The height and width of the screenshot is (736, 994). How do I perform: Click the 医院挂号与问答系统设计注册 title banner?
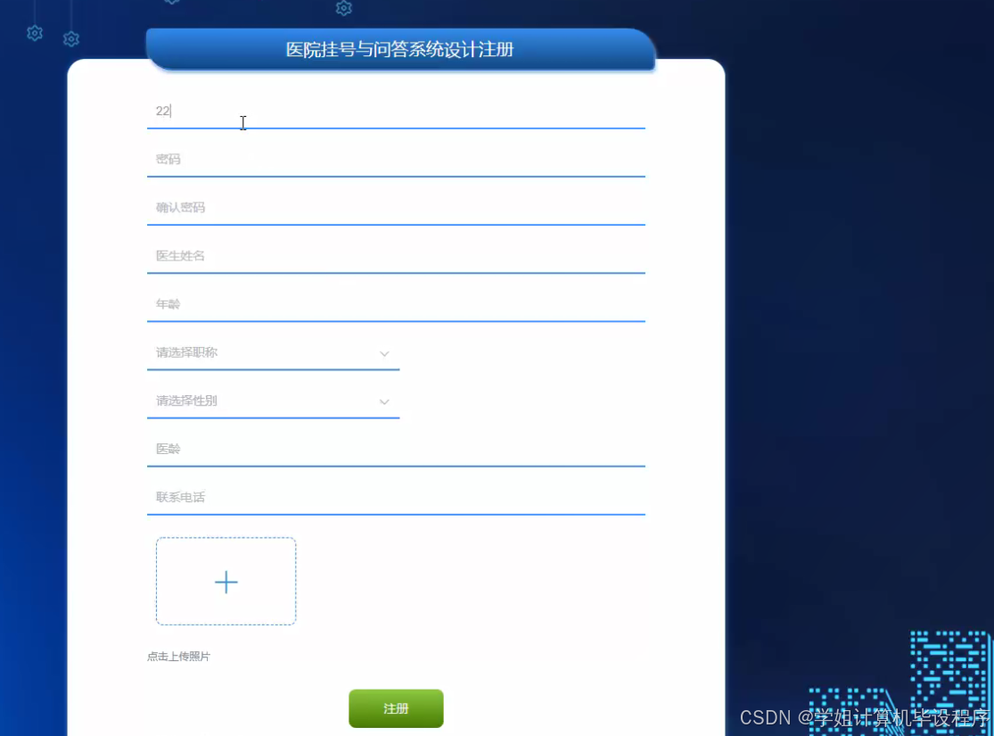(x=399, y=49)
